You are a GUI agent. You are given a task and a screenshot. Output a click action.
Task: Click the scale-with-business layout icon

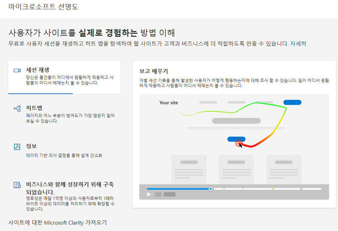(17, 185)
